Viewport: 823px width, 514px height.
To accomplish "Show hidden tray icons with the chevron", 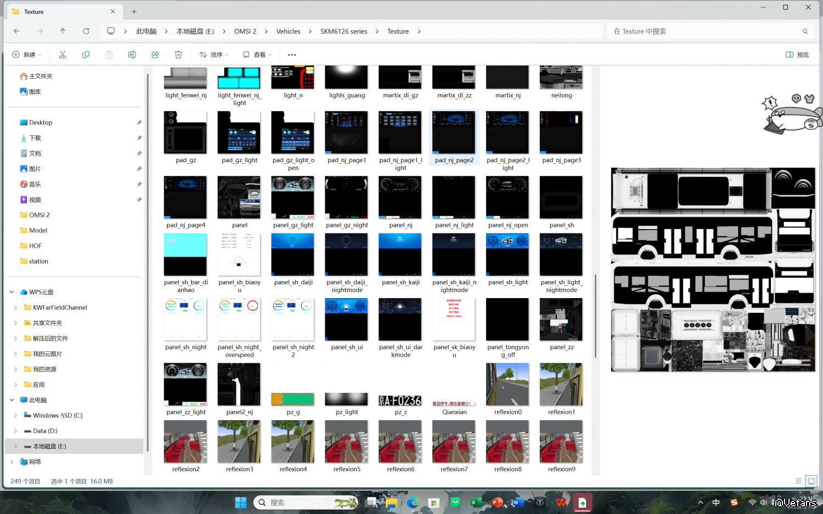I will [700, 502].
